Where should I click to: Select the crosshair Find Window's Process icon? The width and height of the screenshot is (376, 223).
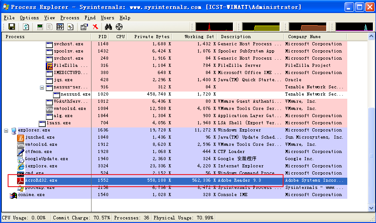click(119, 26)
